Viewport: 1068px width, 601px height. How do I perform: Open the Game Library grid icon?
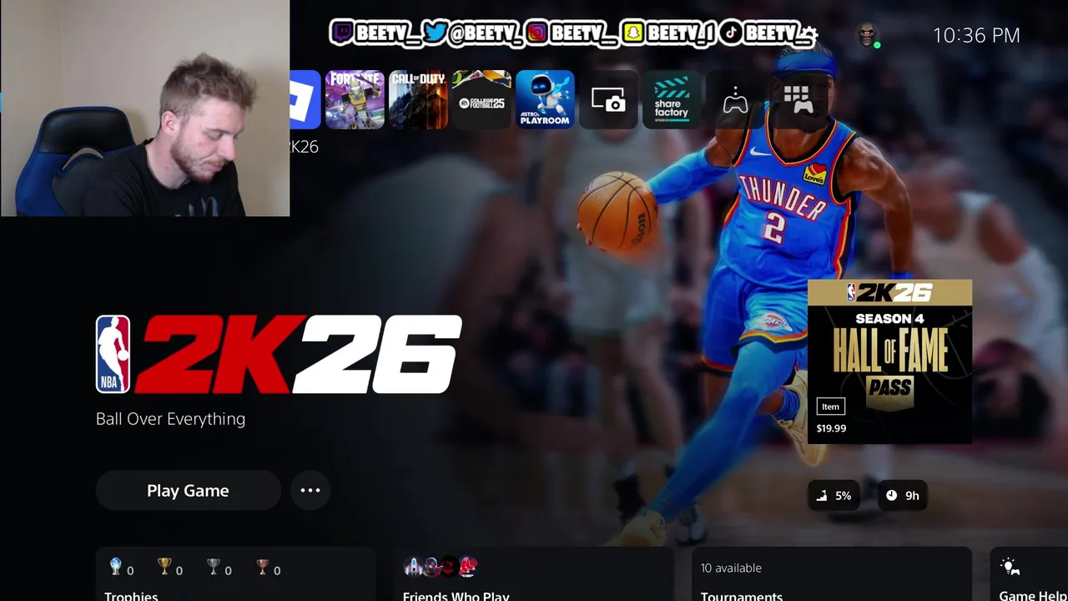click(798, 99)
